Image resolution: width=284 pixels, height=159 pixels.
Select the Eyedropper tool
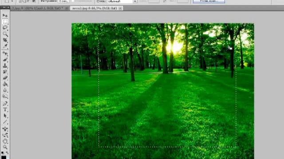(5, 46)
